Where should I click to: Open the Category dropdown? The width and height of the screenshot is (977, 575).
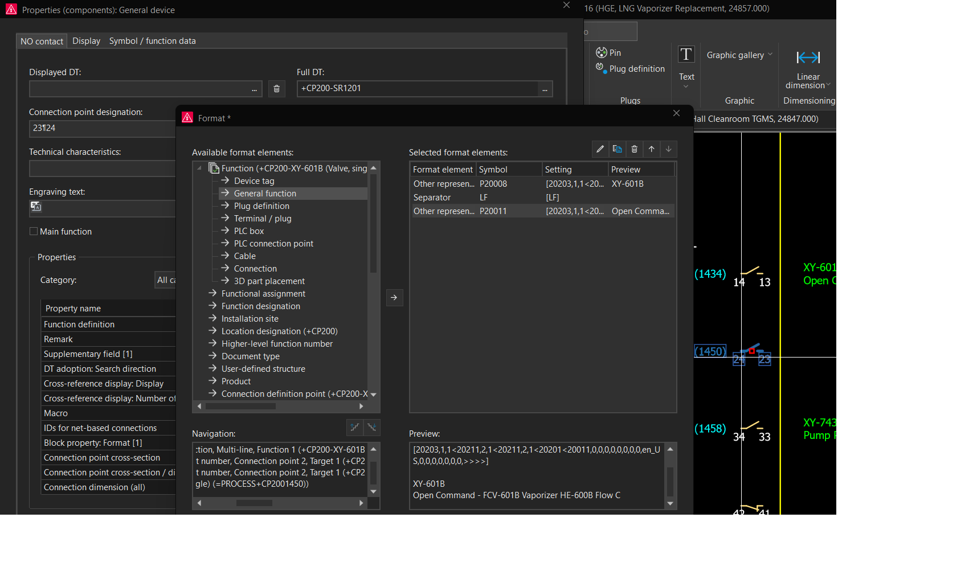point(166,280)
